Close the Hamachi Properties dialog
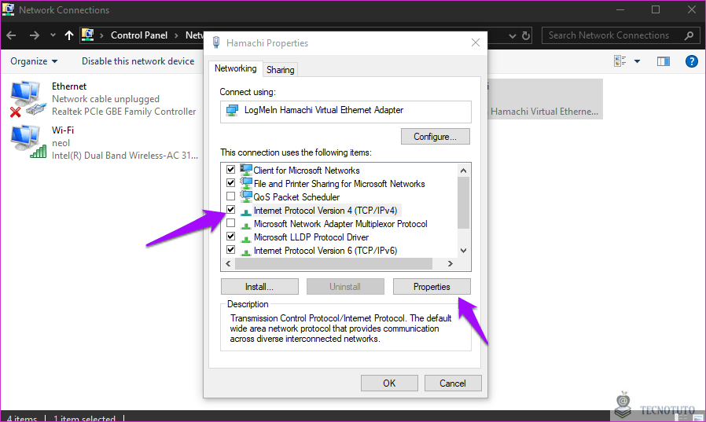 tap(476, 42)
